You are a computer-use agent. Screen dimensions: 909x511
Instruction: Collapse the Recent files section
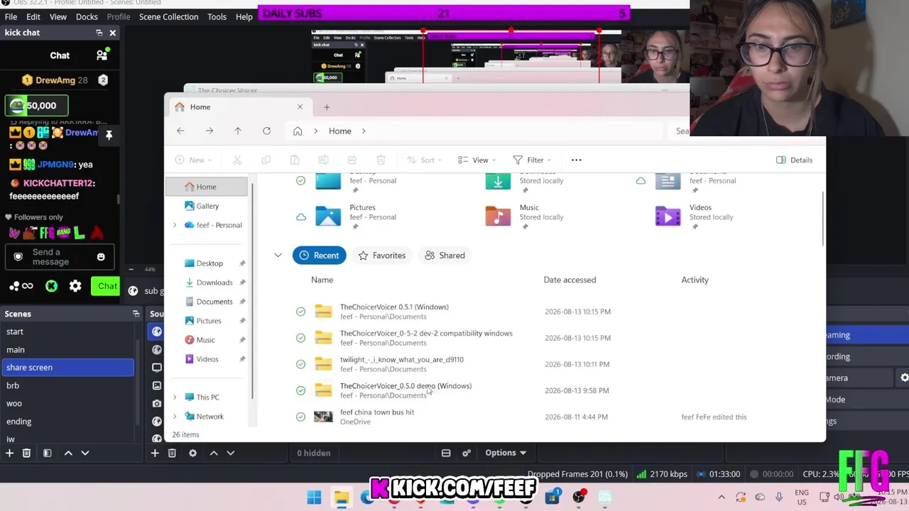point(278,255)
